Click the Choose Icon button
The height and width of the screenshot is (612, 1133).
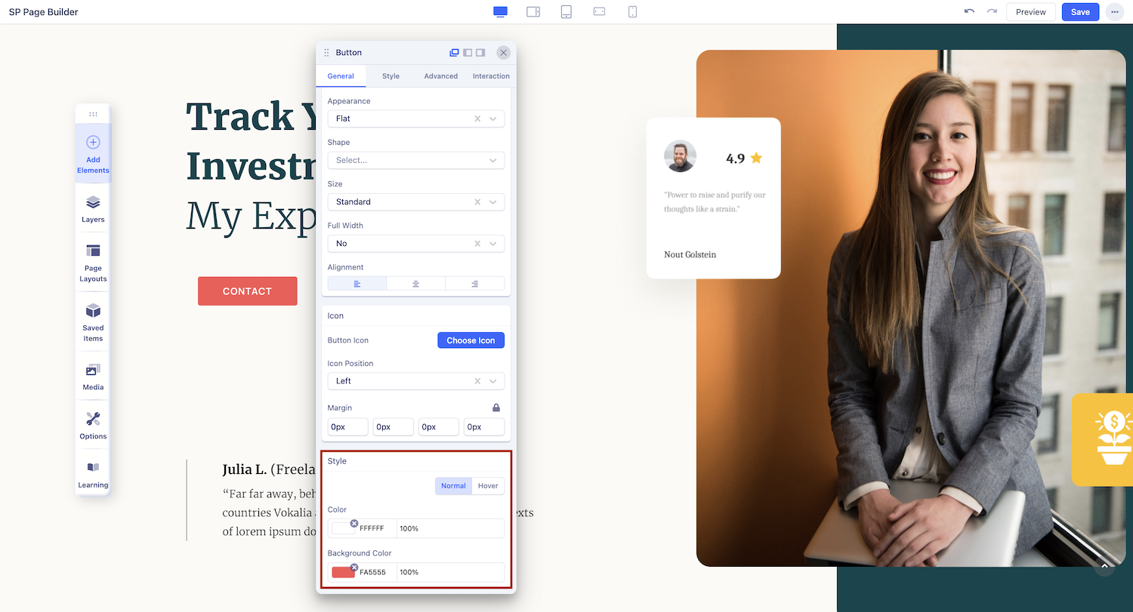tap(471, 340)
